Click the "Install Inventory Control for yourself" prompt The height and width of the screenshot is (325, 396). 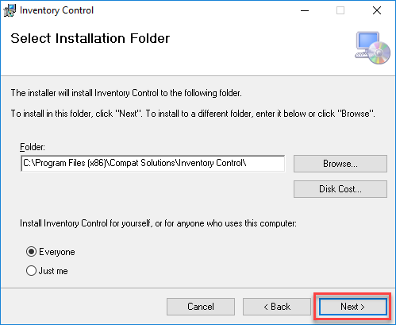point(158,223)
